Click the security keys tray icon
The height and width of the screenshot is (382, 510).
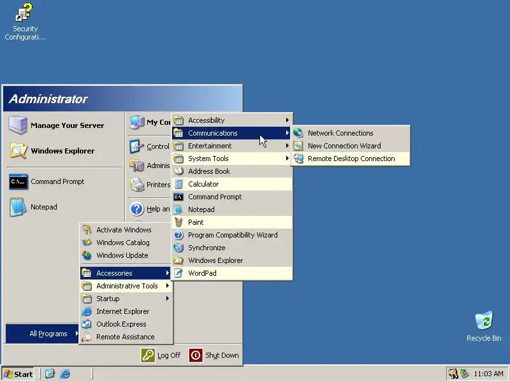[x=453, y=374]
